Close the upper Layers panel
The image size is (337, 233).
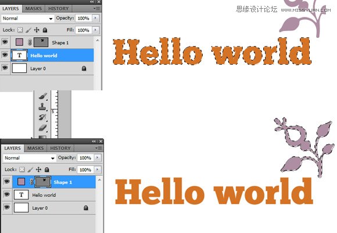tap(99, 2)
